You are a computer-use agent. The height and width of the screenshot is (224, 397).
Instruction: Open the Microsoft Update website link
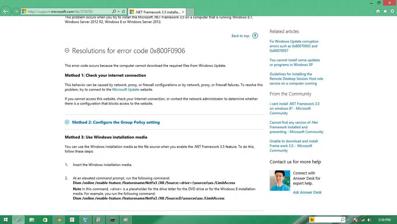click(x=126, y=89)
